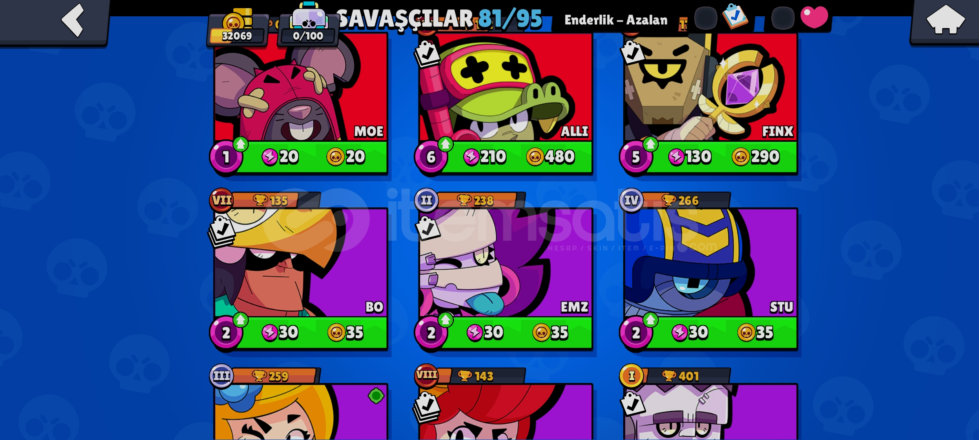
Task: Click the quest clipboard icon in top bar
Action: [735, 16]
